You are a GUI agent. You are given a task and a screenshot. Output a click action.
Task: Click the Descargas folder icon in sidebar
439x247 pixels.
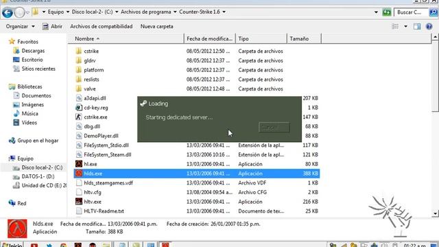16,51
